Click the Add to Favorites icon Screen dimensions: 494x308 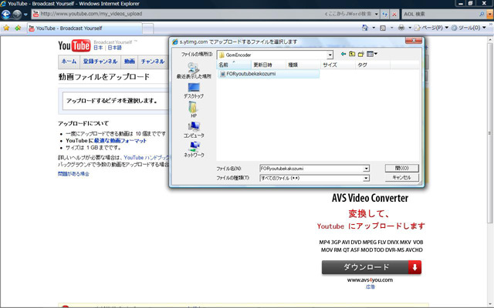pyautogui.click(x=18, y=28)
